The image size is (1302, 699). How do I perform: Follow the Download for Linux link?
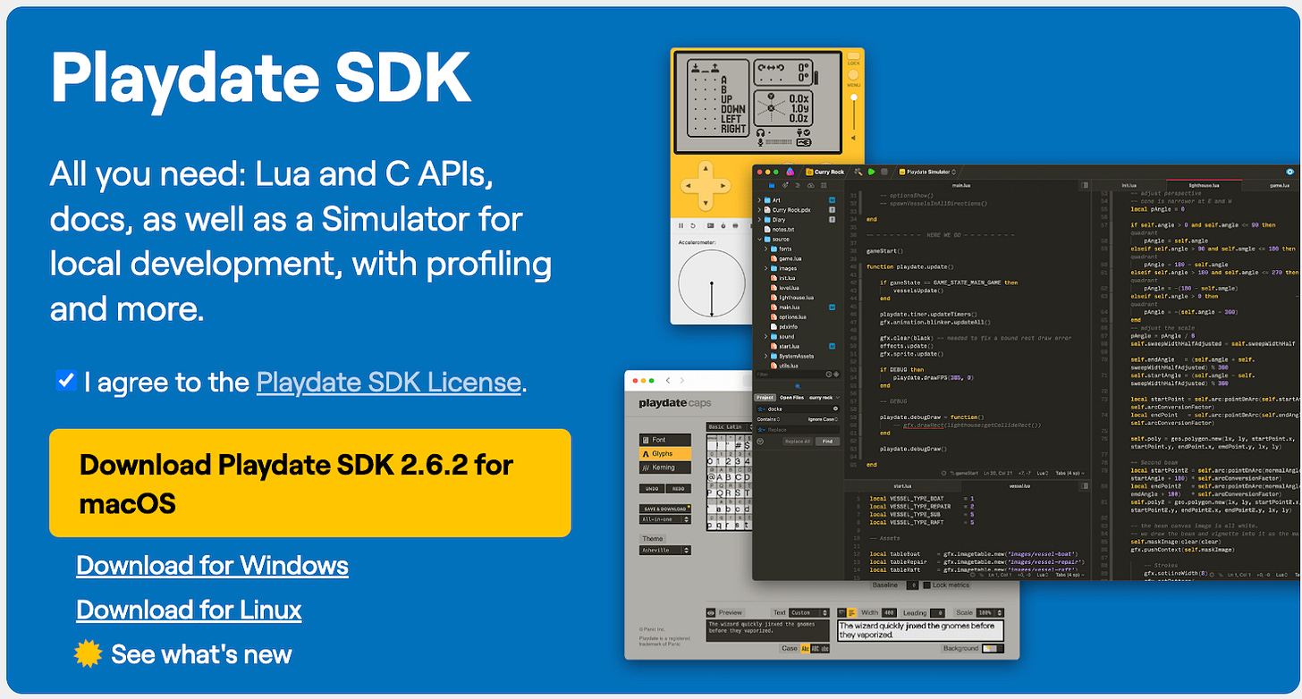coord(189,610)
